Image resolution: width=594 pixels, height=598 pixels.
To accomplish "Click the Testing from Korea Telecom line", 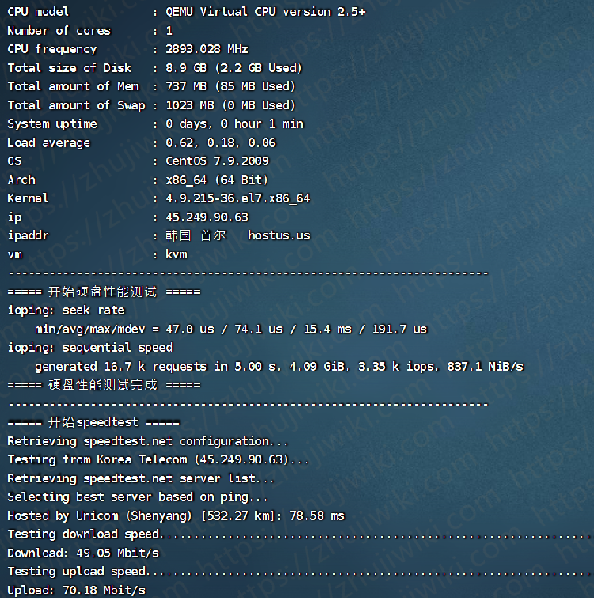I will click(x=158, y=459).
